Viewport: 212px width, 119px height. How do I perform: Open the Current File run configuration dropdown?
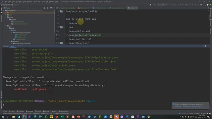(x=163, y=5)
